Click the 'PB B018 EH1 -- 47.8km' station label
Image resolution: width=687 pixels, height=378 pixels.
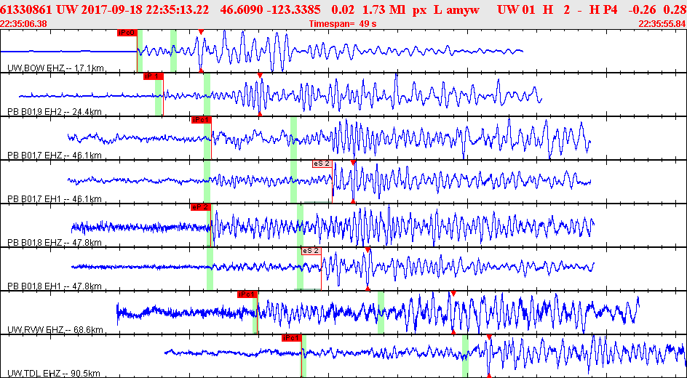point(55,286)
